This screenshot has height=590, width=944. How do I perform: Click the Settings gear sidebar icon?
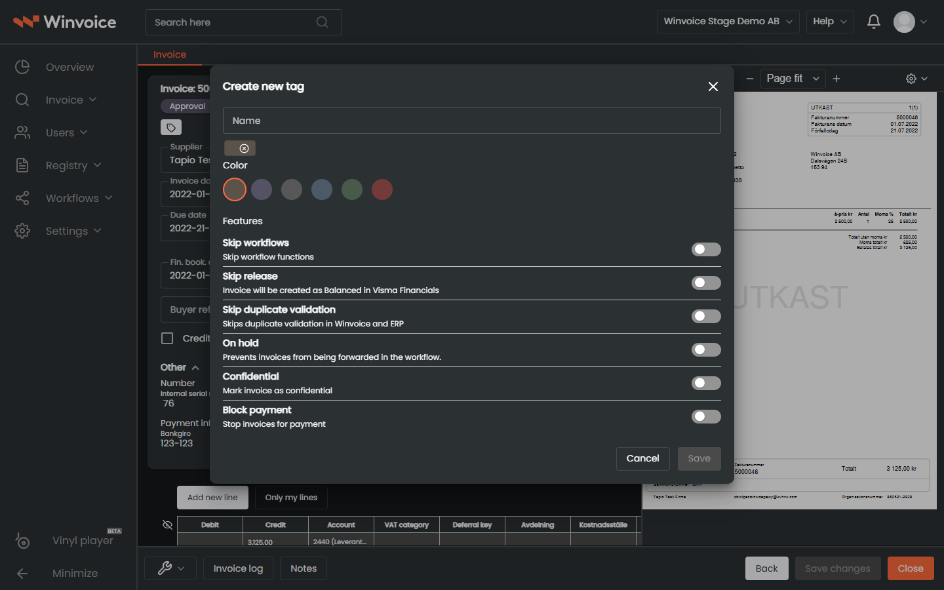(x=22, y=231)
